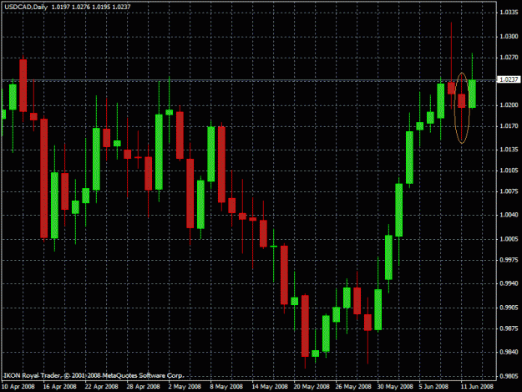
Task: Click the 1.0005 price axis label
Action: [x=509, y=239]
